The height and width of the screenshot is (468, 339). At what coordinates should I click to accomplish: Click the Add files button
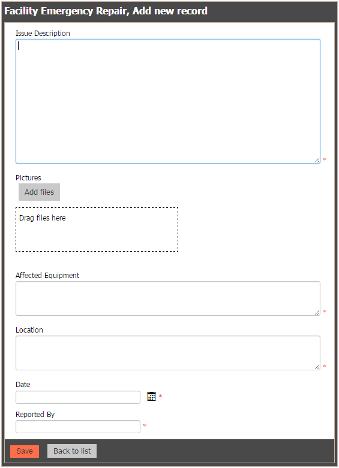tap(39, 192)
